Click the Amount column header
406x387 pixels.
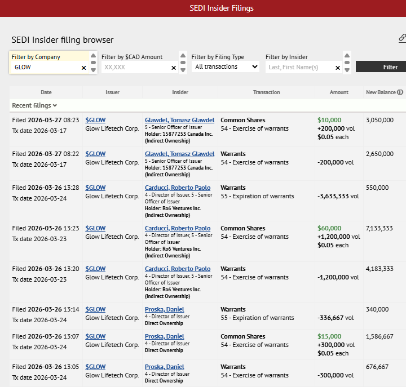(339, 92)
